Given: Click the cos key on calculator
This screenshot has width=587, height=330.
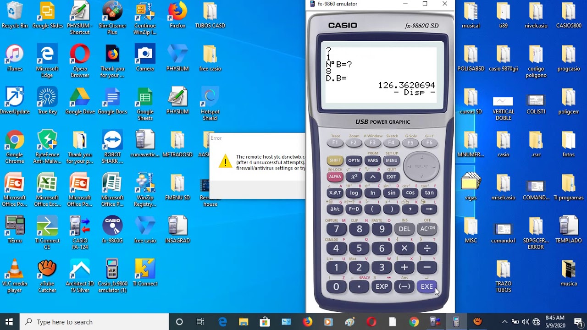Looking at the screenshot, I should point(410,192).
